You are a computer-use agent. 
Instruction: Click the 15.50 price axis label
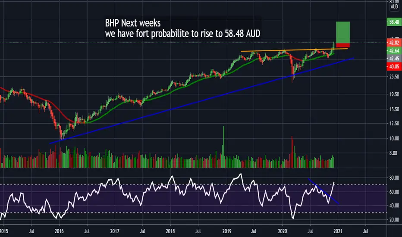[x=394, y=109]
